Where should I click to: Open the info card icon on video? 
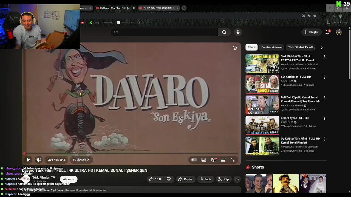[x=235, y=48]
